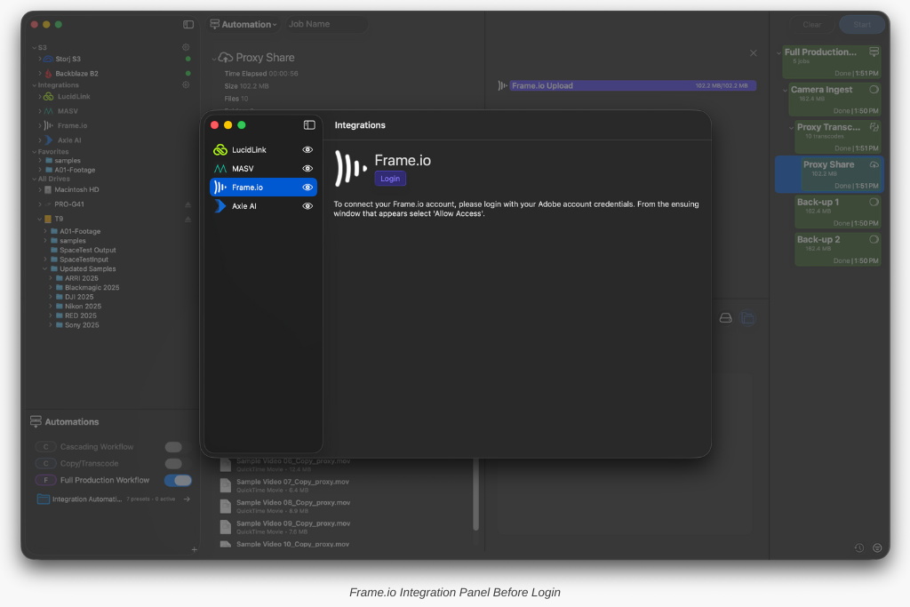Collapse the Updated Samples folder
The width and height of the screenshot is (910, 607).
[x=44, y=269]
